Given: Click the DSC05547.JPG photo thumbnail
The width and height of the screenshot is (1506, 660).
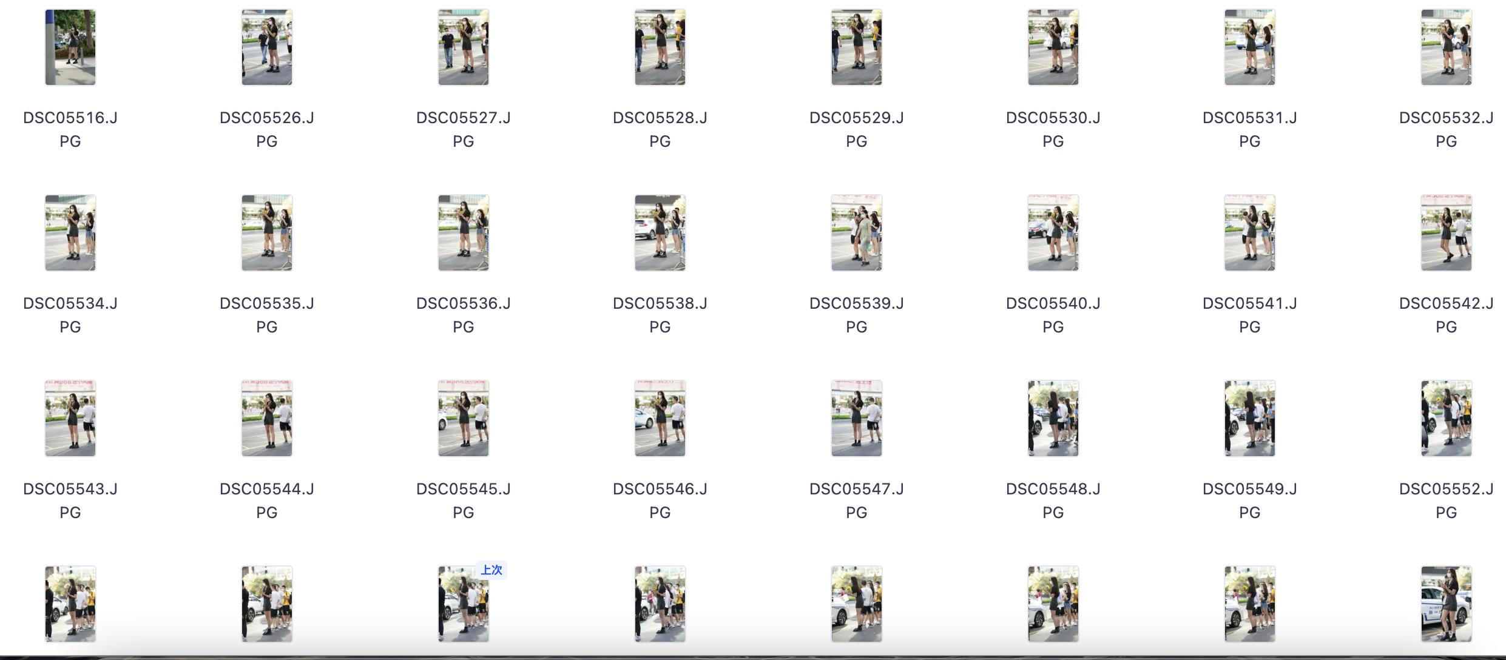Looking at the screenshot, I should click(x=857, y=419).
